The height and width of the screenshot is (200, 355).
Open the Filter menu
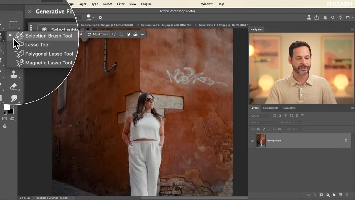[x=121, y=4]
